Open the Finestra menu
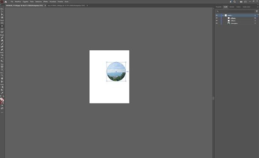Viewport: 259px width, 158px height. [60, 2]
